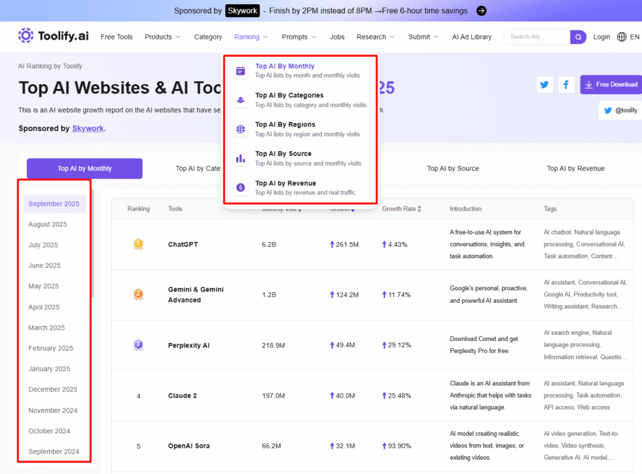Click the globe language icon
The image size is (642, 474).
[x=621, y=37]
